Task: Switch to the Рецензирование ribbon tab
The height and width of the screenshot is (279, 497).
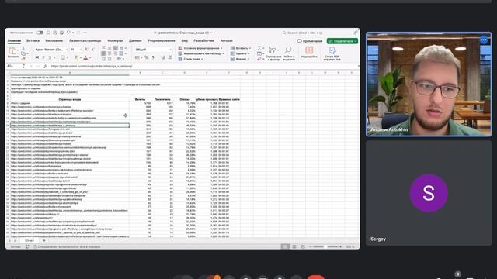Action: click(x=162, y=41)
